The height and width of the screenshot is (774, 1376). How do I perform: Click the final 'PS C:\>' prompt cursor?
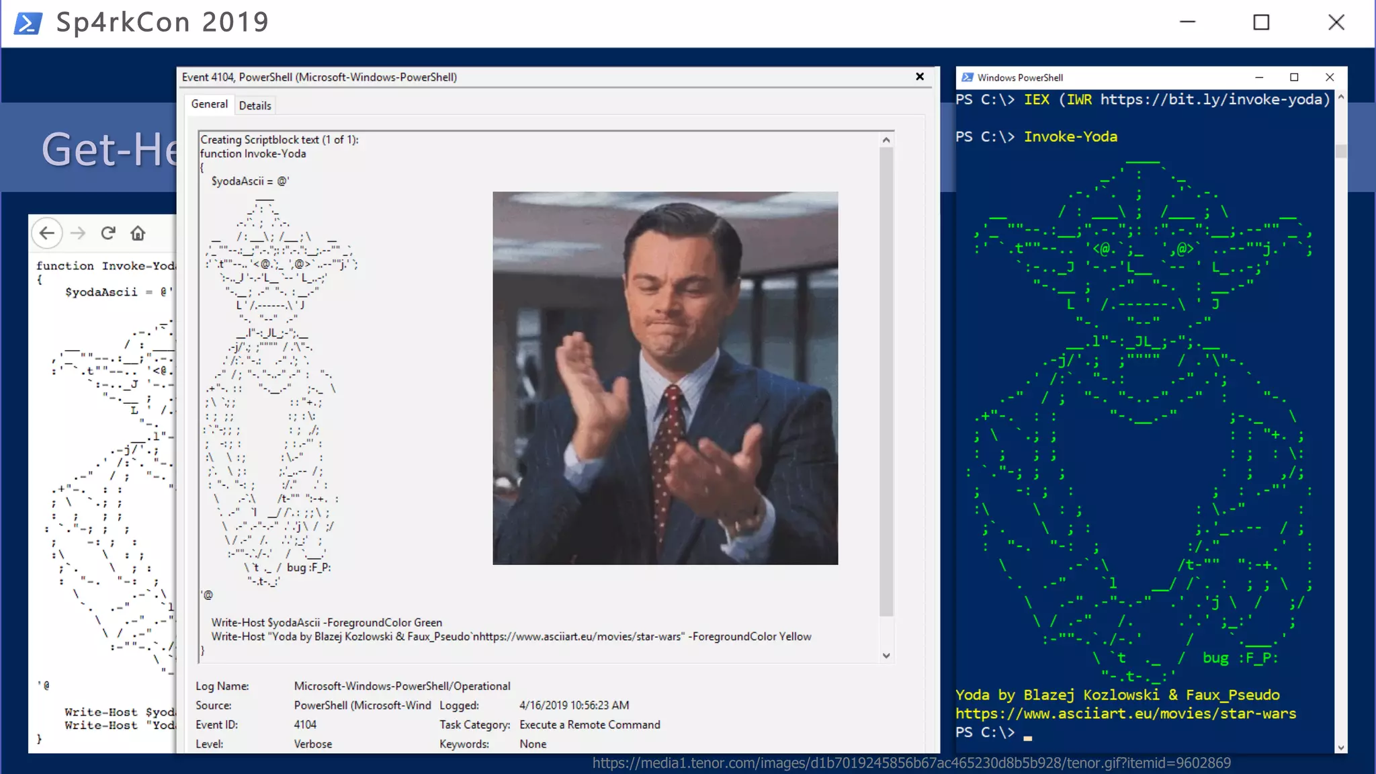[x=1027, y=738]
